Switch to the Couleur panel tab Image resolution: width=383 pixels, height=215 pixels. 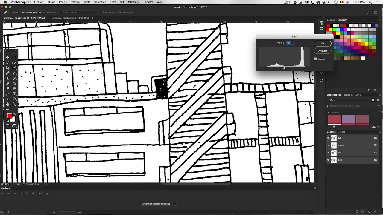(331, 20)
